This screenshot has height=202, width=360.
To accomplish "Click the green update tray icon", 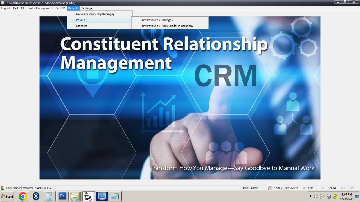I will pos(335,196).
